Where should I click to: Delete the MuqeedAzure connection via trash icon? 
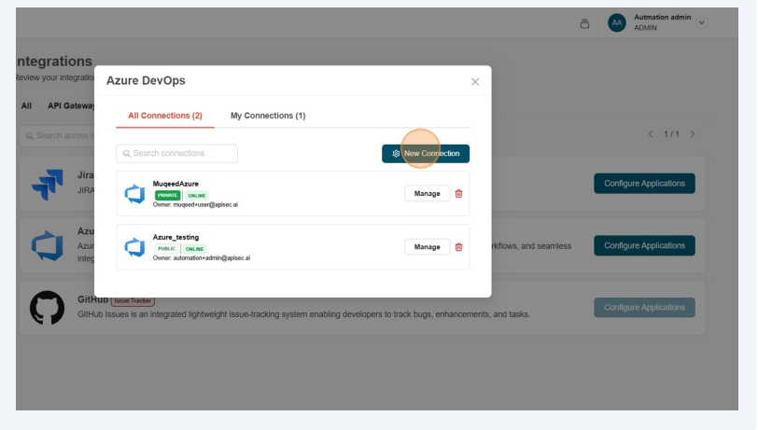(458, 194)
